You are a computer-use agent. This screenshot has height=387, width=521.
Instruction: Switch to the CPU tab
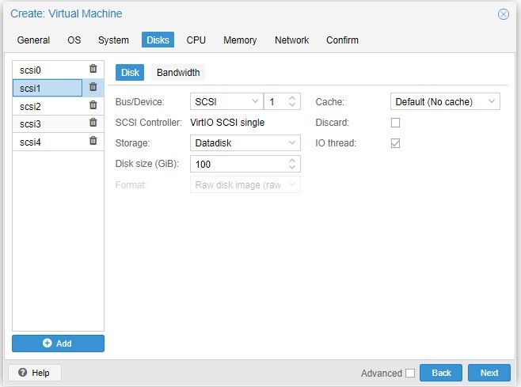(196, 40)
